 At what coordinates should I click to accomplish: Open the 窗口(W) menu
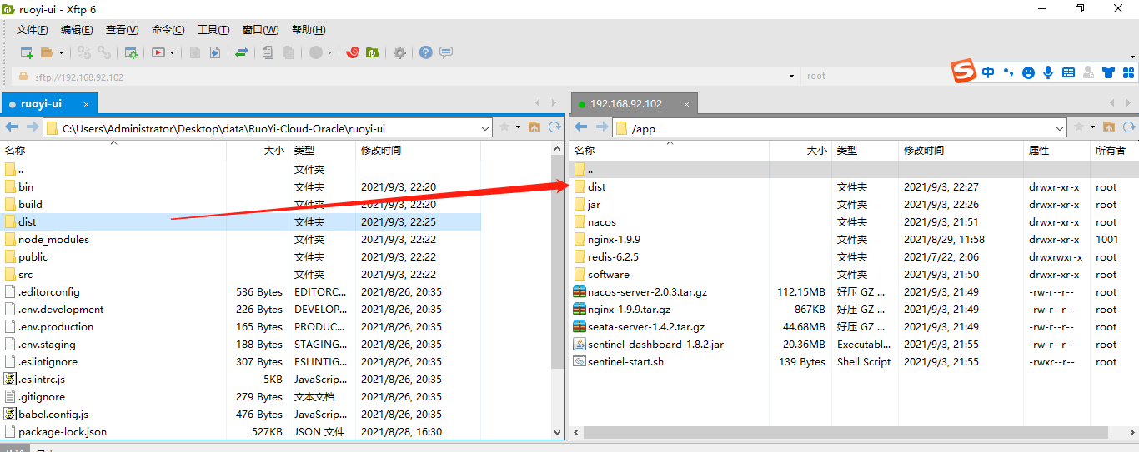(x=260, y=30)
